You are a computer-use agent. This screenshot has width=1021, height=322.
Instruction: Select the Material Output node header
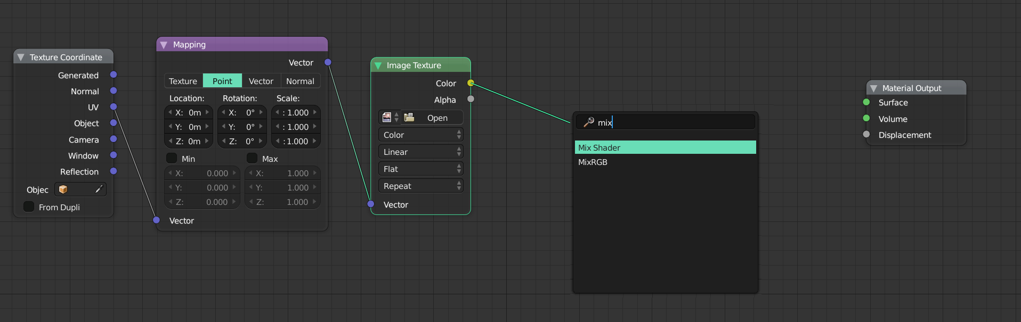916,88
